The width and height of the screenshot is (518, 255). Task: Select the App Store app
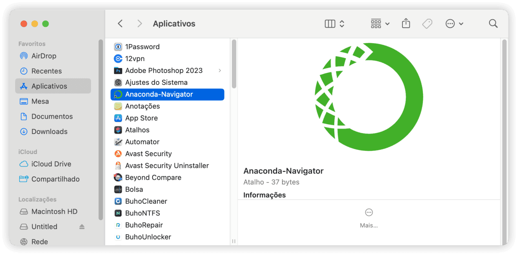167,118
